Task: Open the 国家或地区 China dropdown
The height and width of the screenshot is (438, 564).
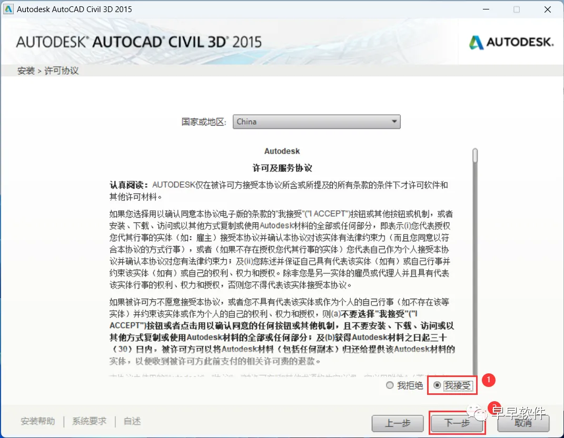Action: tap(316, 121)
